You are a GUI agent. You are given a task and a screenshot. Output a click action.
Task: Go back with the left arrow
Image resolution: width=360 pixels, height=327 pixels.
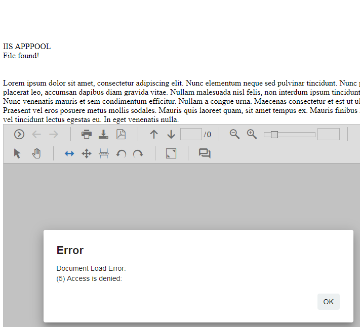tap(36, 134)
